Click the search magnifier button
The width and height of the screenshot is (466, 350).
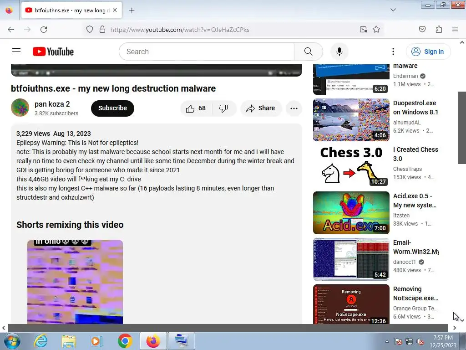[x=308, y=51]
